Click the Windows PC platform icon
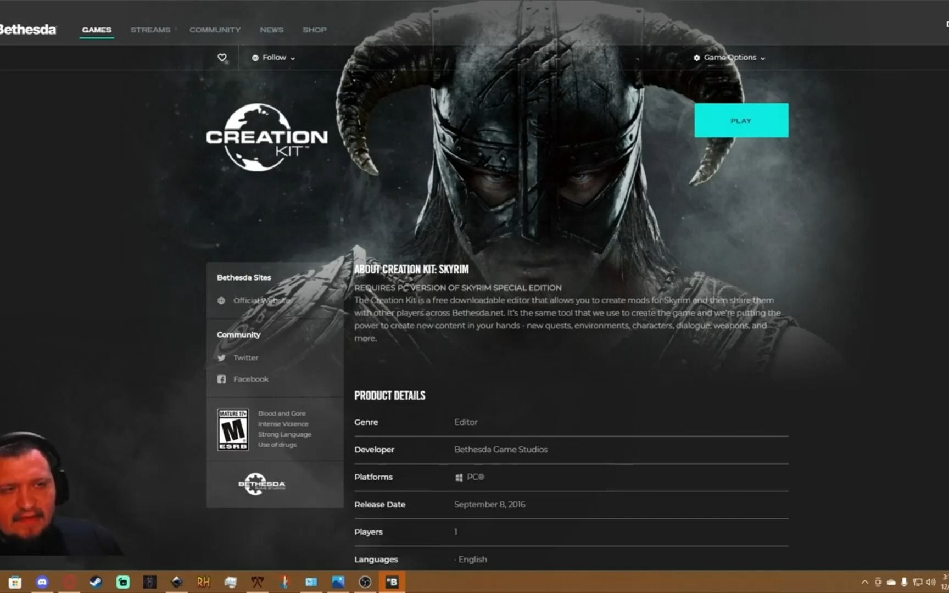949x593 pixels. 459,477
